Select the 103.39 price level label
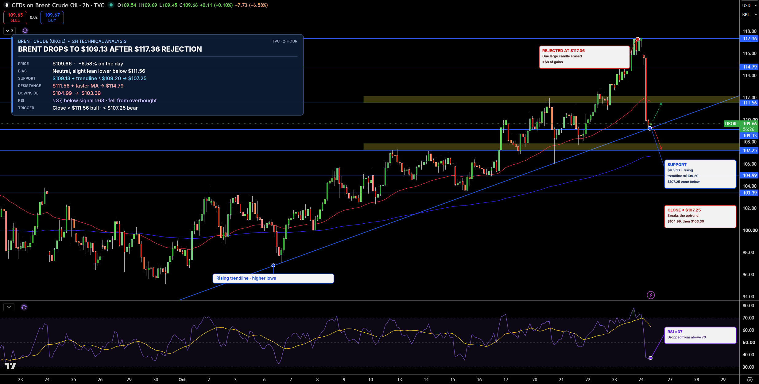This screenshot has height=384, width=759. [749, 193]
